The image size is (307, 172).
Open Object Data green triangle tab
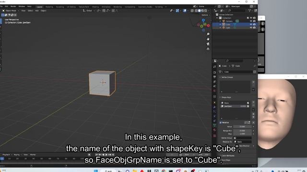tap(214, 125)
